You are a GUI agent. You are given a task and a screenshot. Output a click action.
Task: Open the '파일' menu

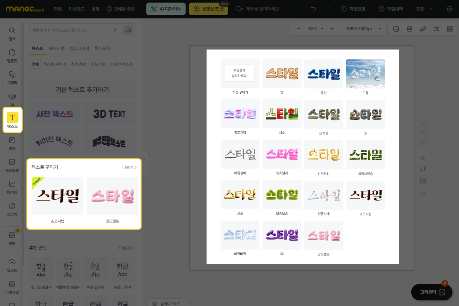coord(58,9)
